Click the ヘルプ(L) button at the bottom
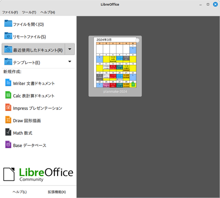Screen dimensions: 220x198 19,192
